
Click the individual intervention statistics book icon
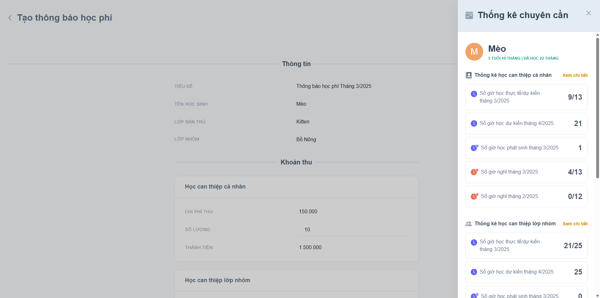click(469, 75)
